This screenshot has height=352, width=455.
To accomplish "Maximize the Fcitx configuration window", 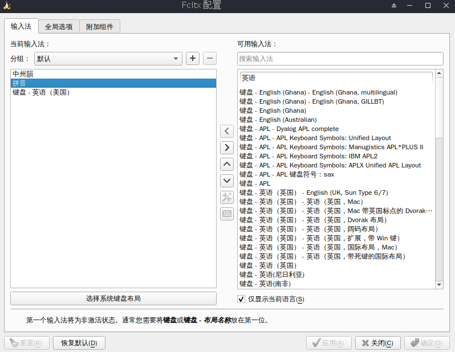I will 428,6.
